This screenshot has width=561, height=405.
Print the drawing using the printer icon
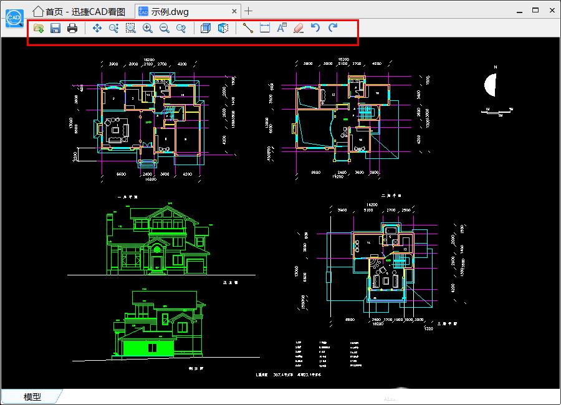tap(72, 28)
